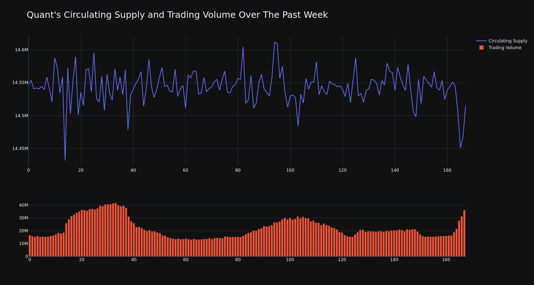Click x-axis label 120 on supply chart

click(x=342, y=170)
